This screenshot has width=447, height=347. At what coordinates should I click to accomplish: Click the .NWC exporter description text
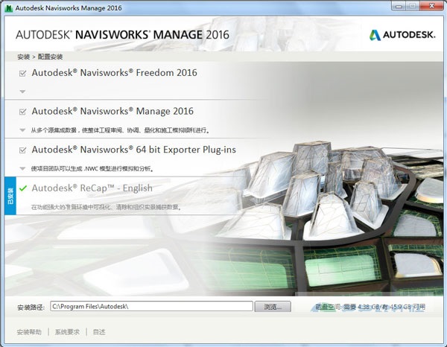click(x=92, y=169)
